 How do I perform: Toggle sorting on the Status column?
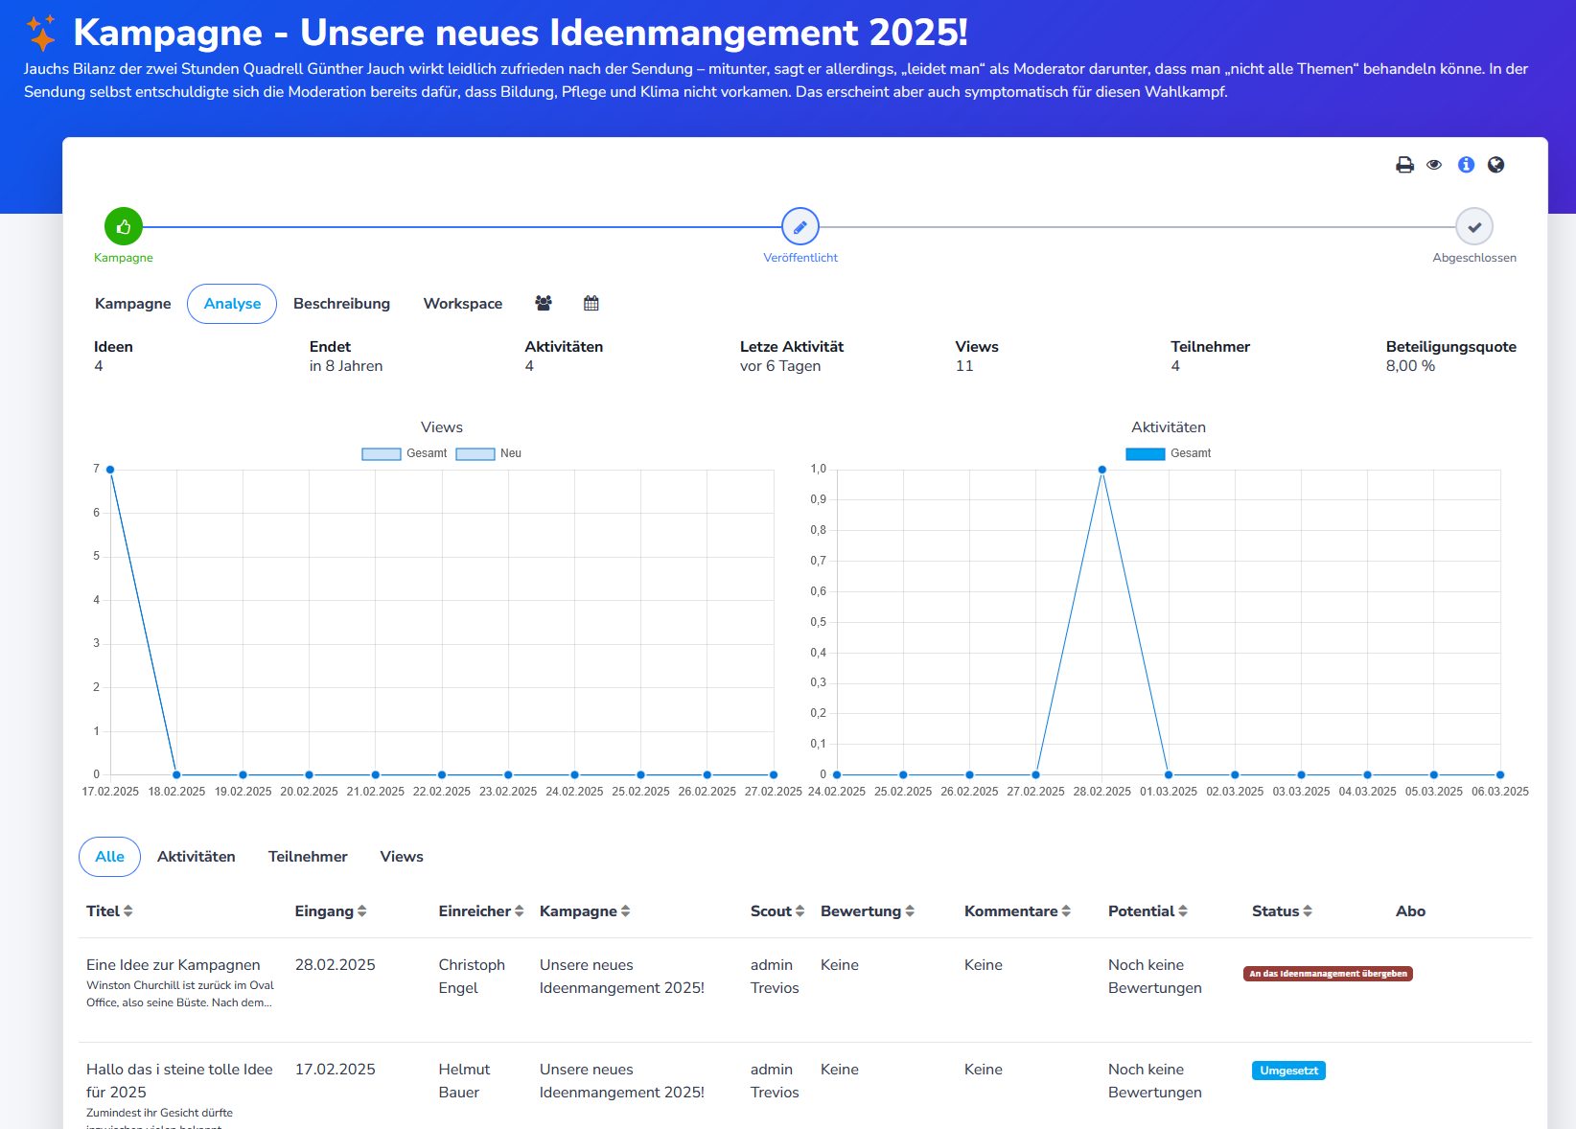coord(1309,910)
